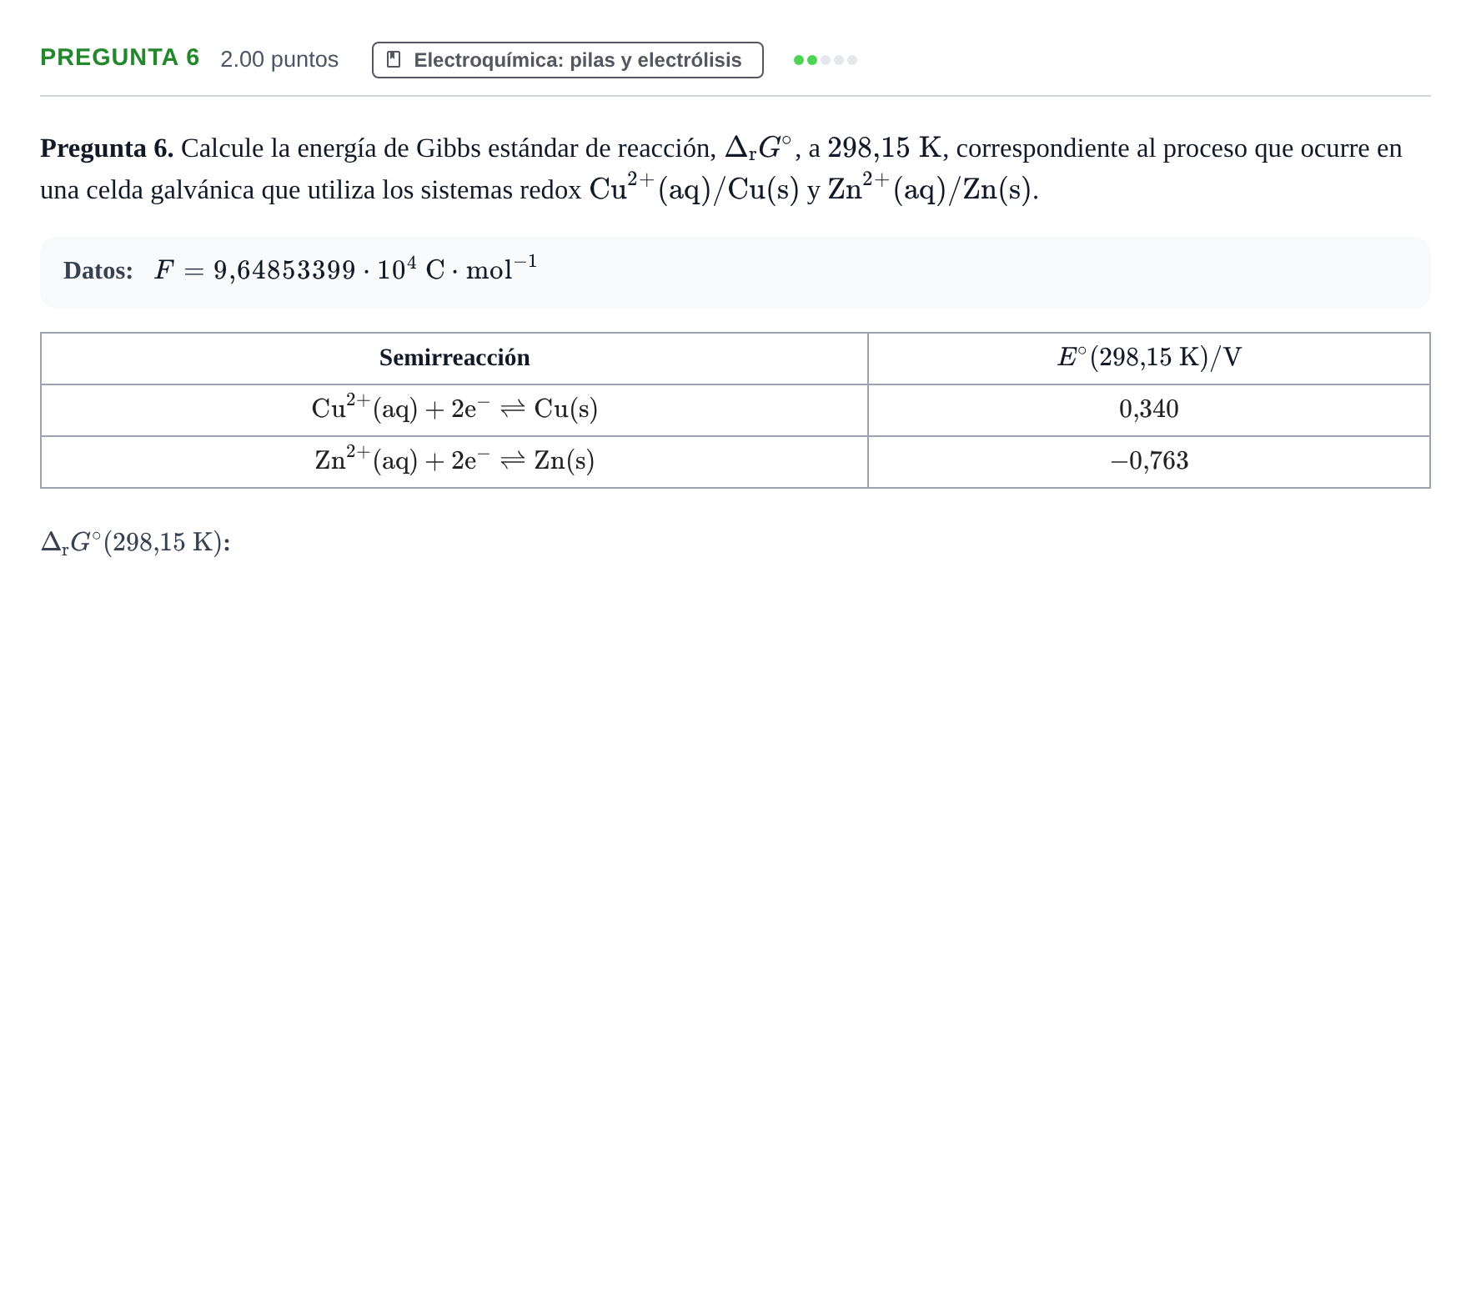Viewport: 1471px width, 1316px height.
Task: Select the Zn²⁺(aq) + 2e⁻ ⇌ Zn(s) cell
Action: 454,462
